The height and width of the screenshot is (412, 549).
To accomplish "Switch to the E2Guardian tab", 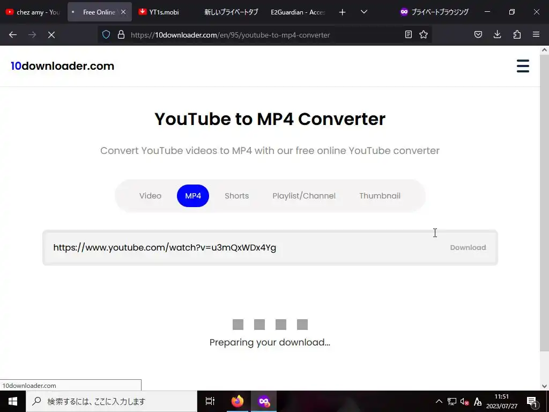I will [298, 12].
